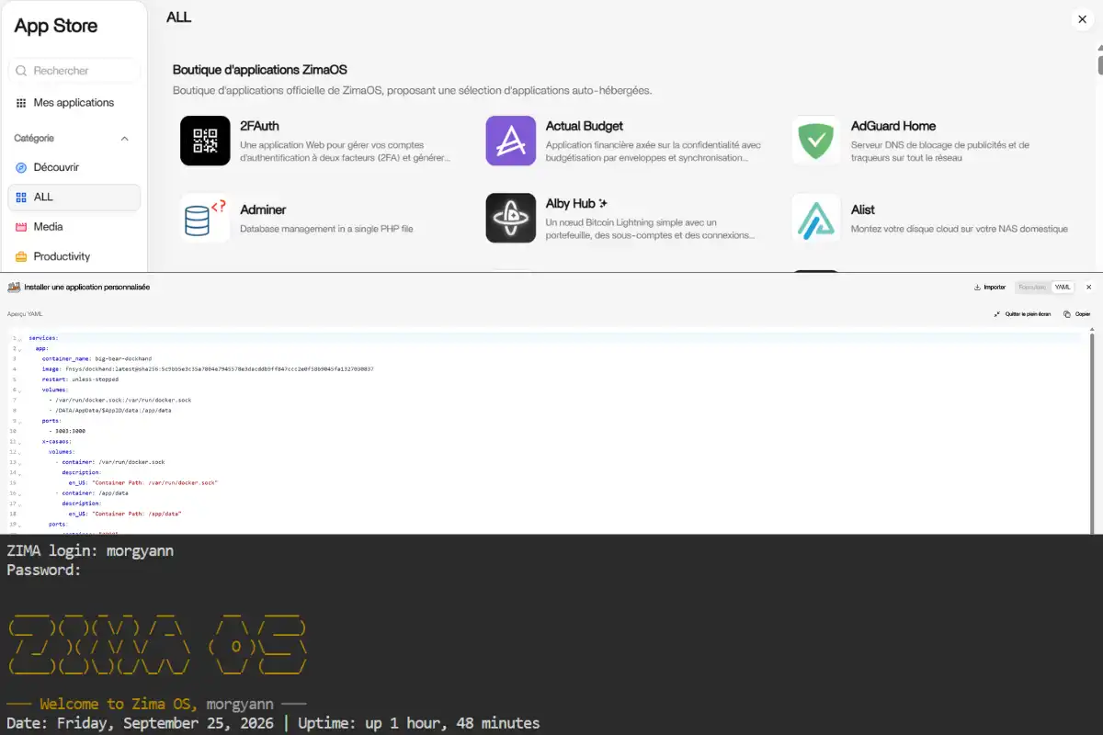
Task: Open the Actual Budget app title
Action: pos(585,126)
